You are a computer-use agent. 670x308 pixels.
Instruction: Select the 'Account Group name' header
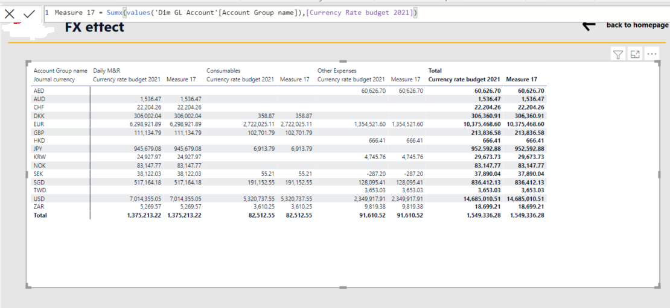click(x=60, y=71)
